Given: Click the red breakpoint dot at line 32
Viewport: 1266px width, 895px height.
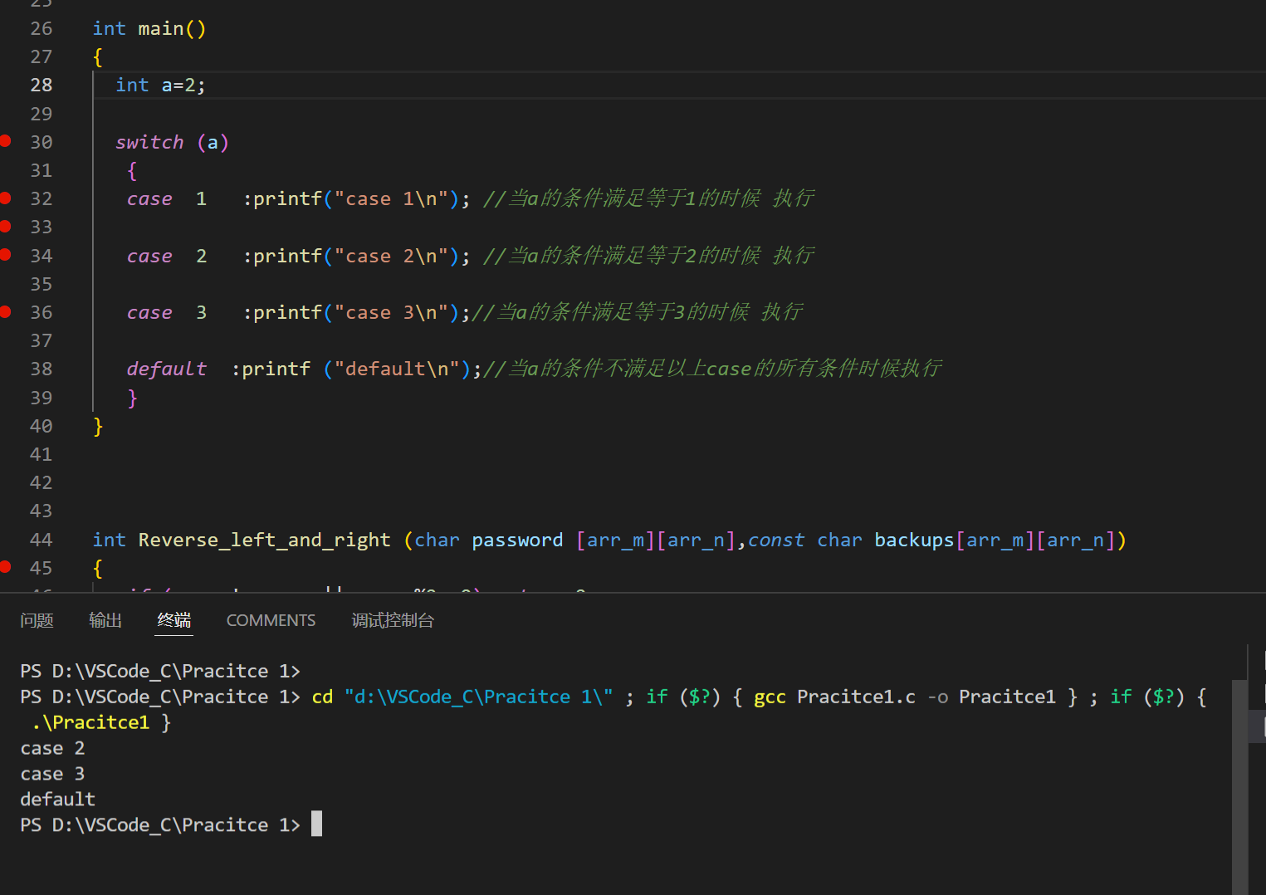Looking at the screenshot, I should [x=6, y=198].
